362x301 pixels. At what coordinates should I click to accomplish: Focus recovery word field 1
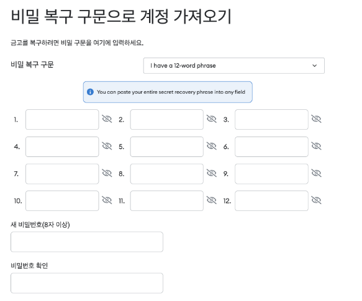(x=62, y=120)
